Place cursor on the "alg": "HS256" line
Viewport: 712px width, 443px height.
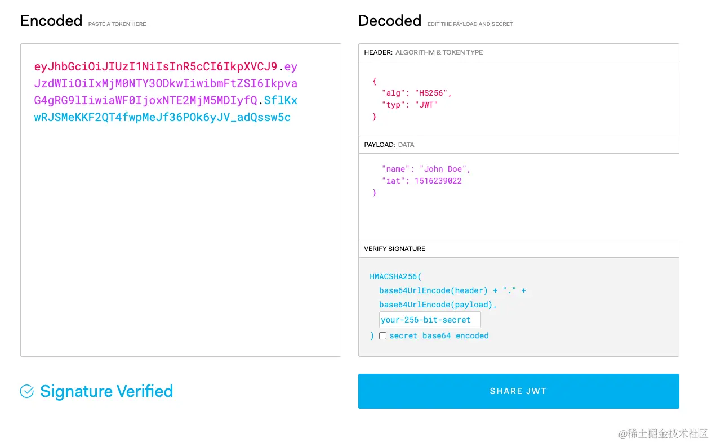click(416, 93)
